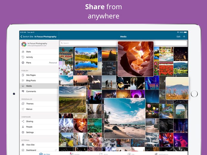This screenshot has width=207, height=155.
Task: Select the pink flower bouquet thumbnail
Action: click(x=95, y=140)
